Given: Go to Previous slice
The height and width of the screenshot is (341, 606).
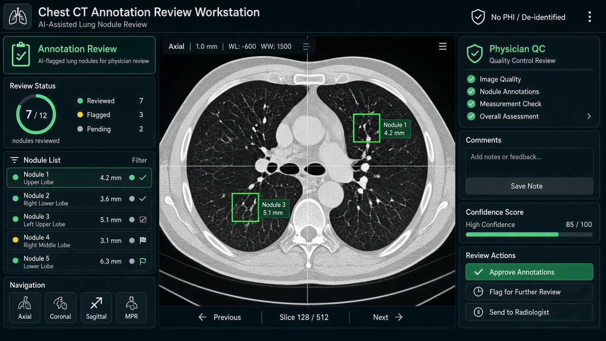Looking at the screenshot, I should point(220,317).
